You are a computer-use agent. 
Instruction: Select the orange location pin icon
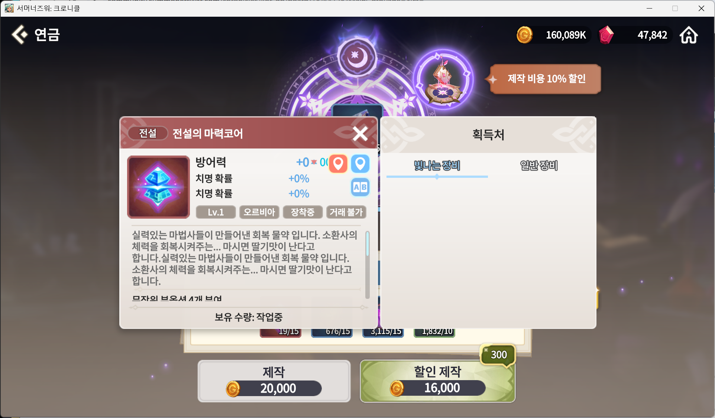pos(338,163)
